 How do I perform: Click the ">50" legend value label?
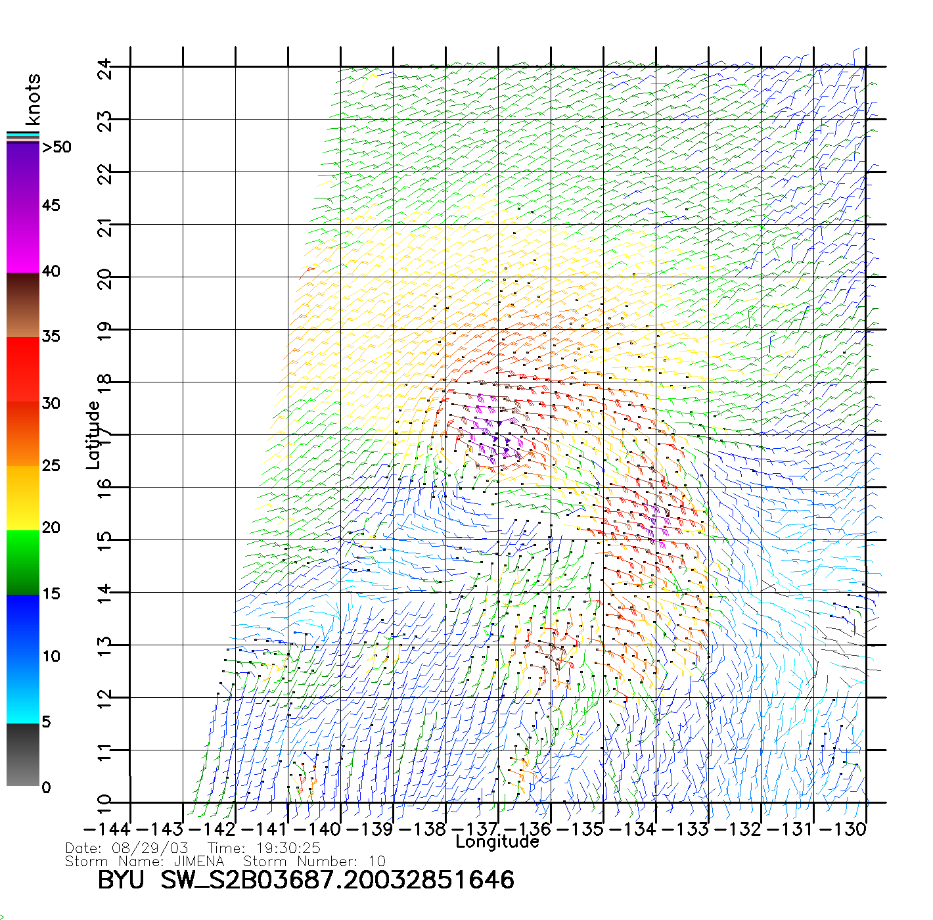(x=57, y=147)
